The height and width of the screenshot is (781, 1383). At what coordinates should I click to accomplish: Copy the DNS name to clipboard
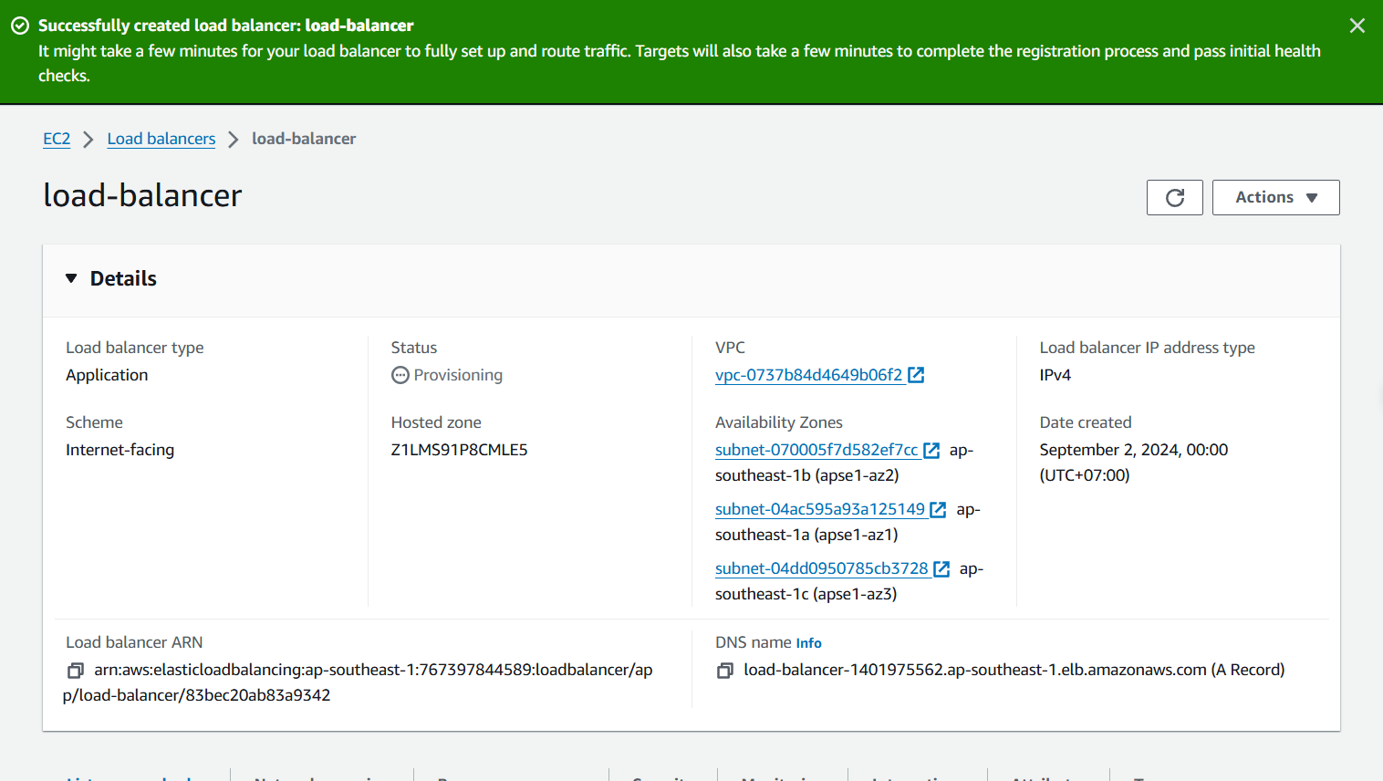pos(724,671)
